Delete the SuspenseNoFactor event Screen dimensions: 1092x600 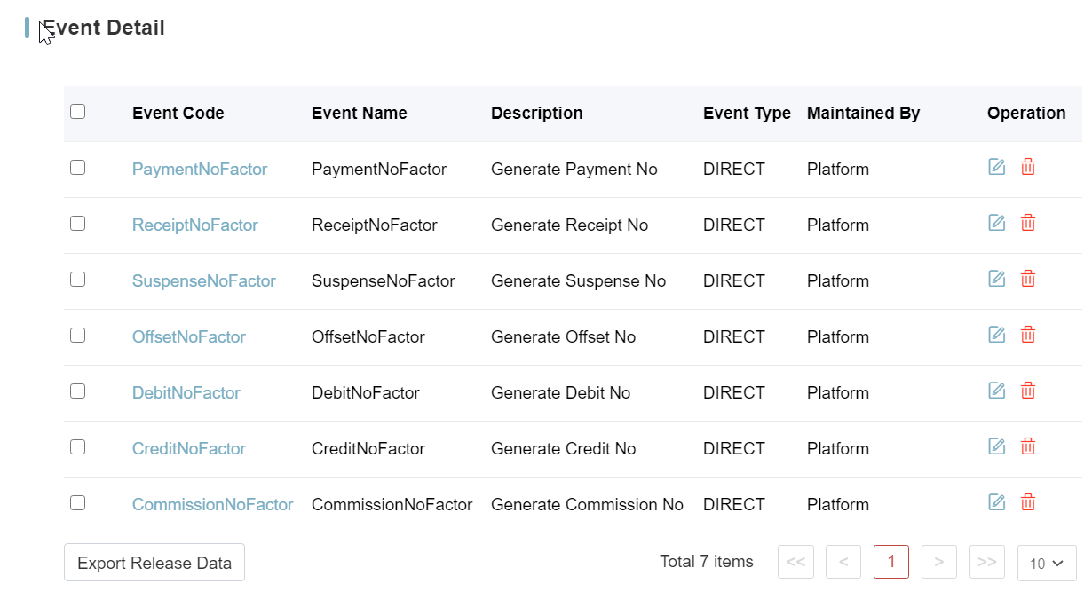click(x=1028, y=279)
